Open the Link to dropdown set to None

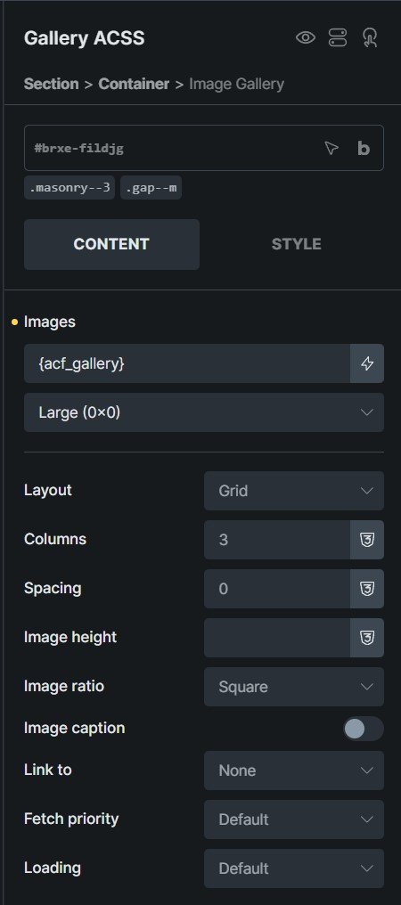click(293, 770)
